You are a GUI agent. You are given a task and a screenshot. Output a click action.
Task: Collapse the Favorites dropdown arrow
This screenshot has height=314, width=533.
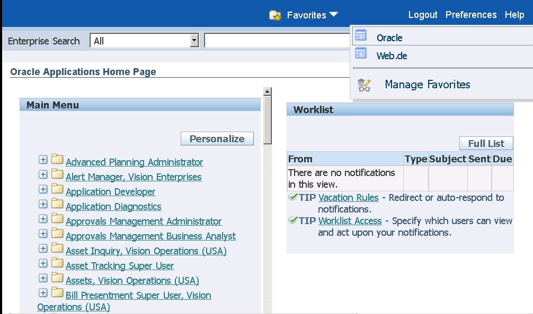tap(333, 14)
